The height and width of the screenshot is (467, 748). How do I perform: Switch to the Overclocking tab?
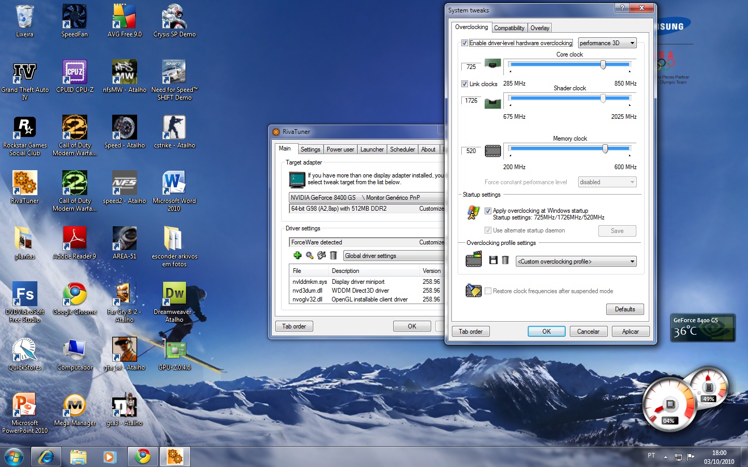472,27
